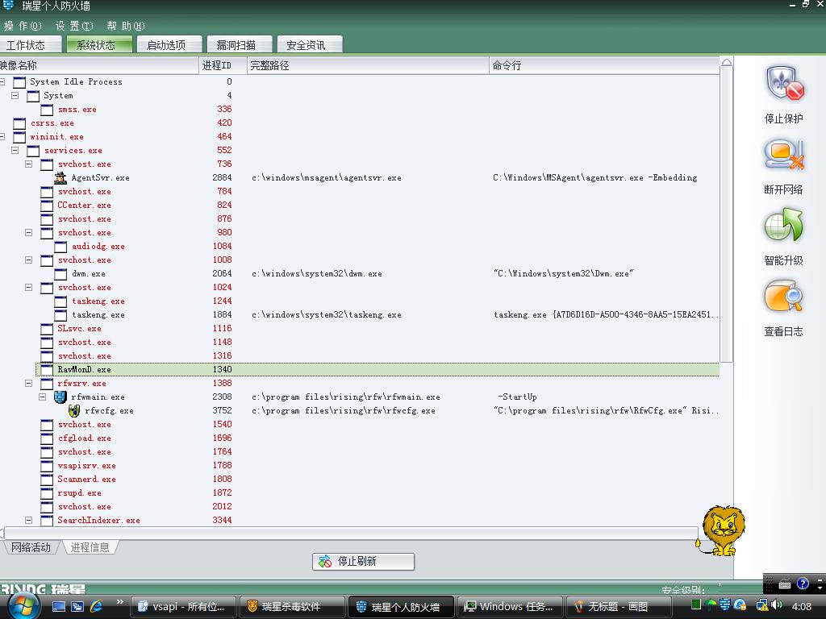Click the vertical scrollbar thumb
Viewport: 826px width, 619px height.
[x=727, y=214]
